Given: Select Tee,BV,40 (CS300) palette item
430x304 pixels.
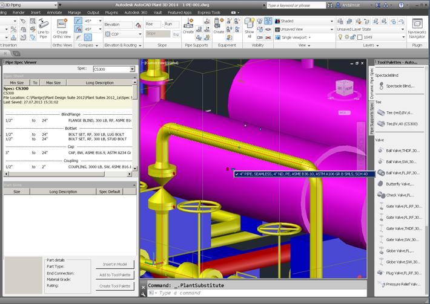Looking at the screenshot, I should coord(398,124).
